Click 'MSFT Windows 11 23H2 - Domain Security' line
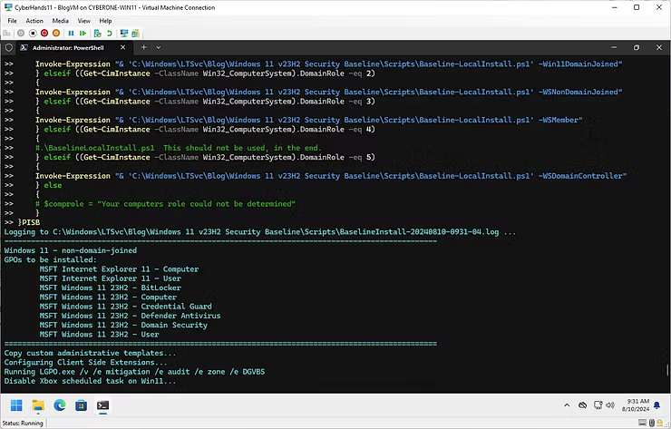The width and height of the screenshot is (671, 429). point(123,325)
